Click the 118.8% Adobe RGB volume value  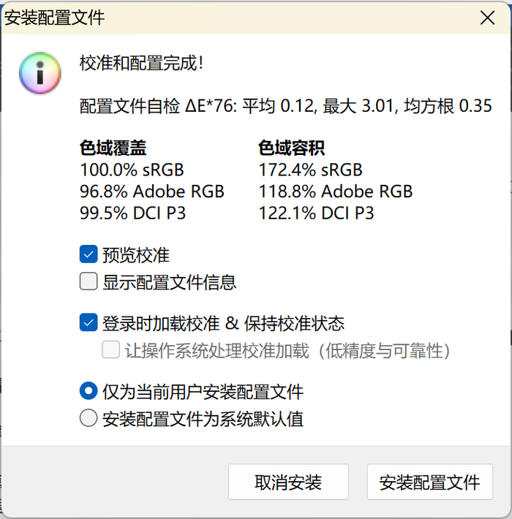(336, 192)
